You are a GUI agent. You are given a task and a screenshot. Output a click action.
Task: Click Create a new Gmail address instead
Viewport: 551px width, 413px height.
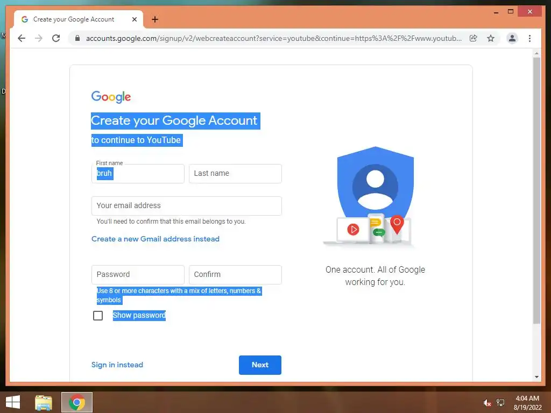[x=156, y=239]
